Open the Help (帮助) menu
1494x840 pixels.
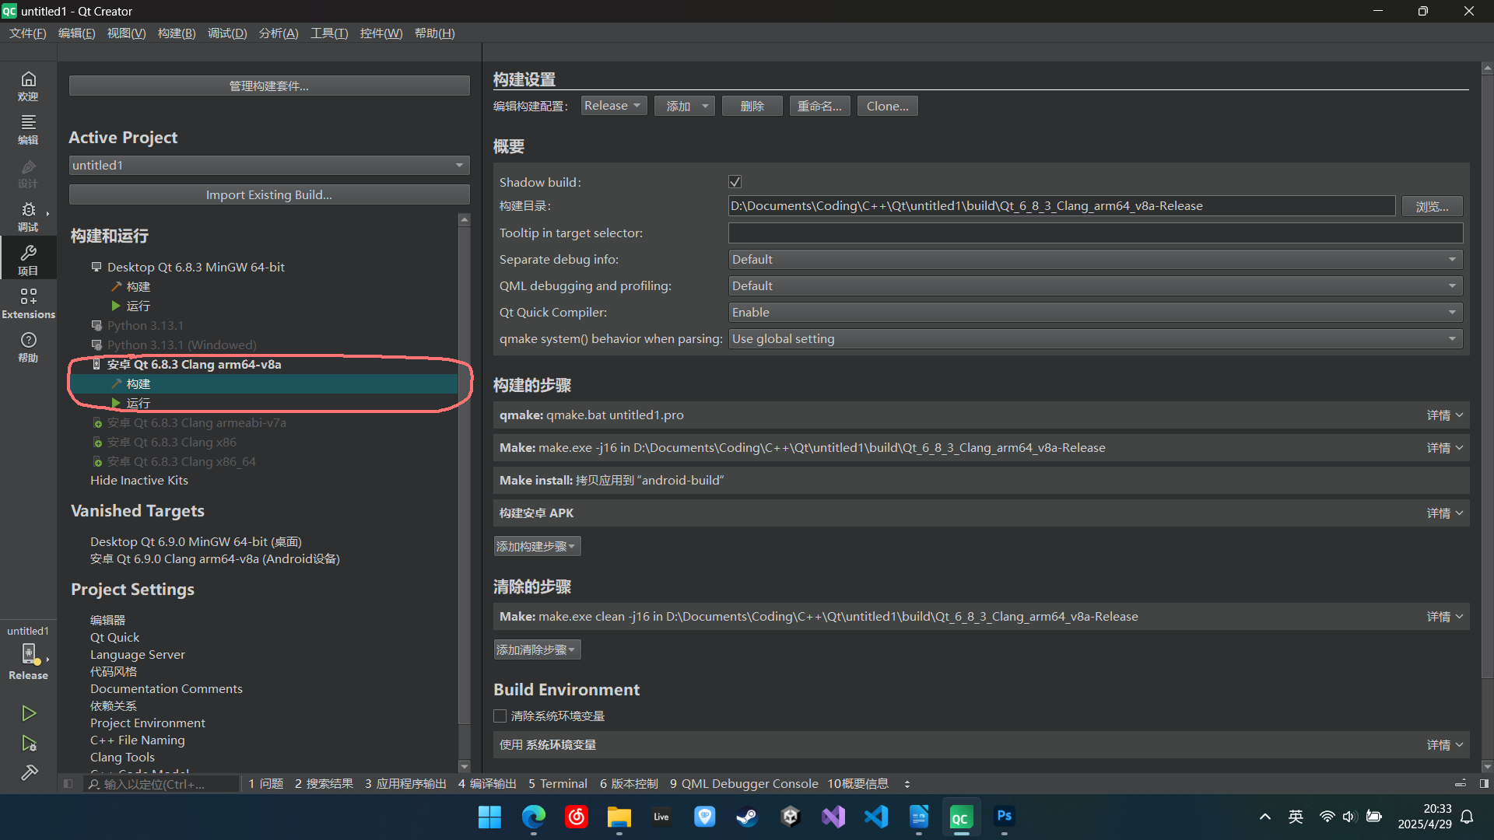pos(434,33)
